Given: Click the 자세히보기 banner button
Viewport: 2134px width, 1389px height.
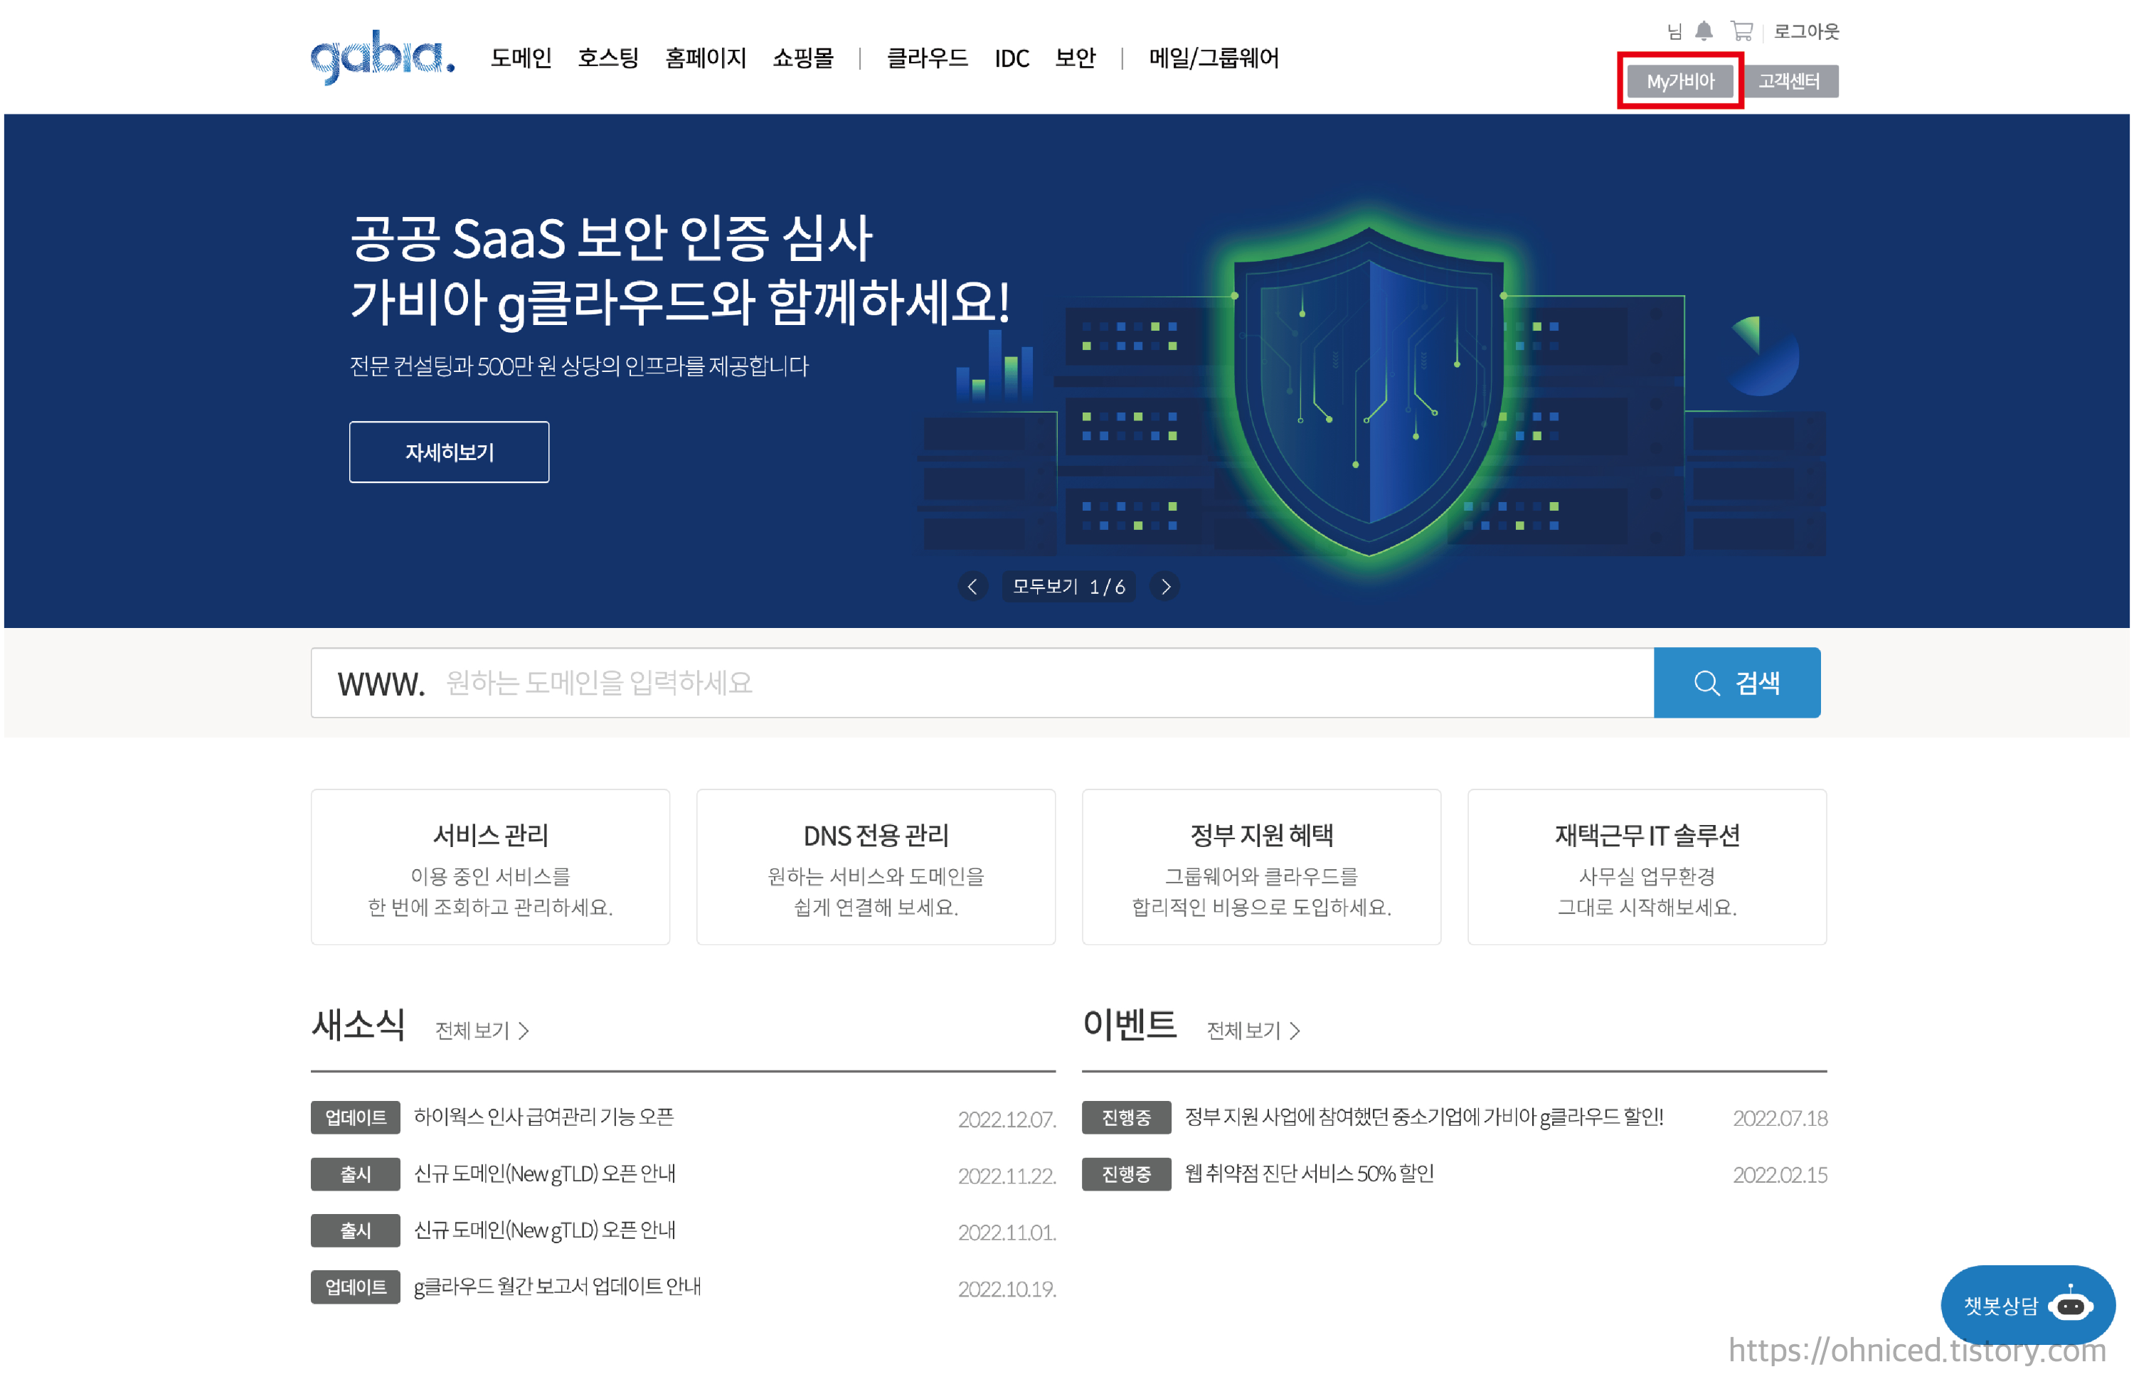Looking at the screenshot, I should [450, 452].
